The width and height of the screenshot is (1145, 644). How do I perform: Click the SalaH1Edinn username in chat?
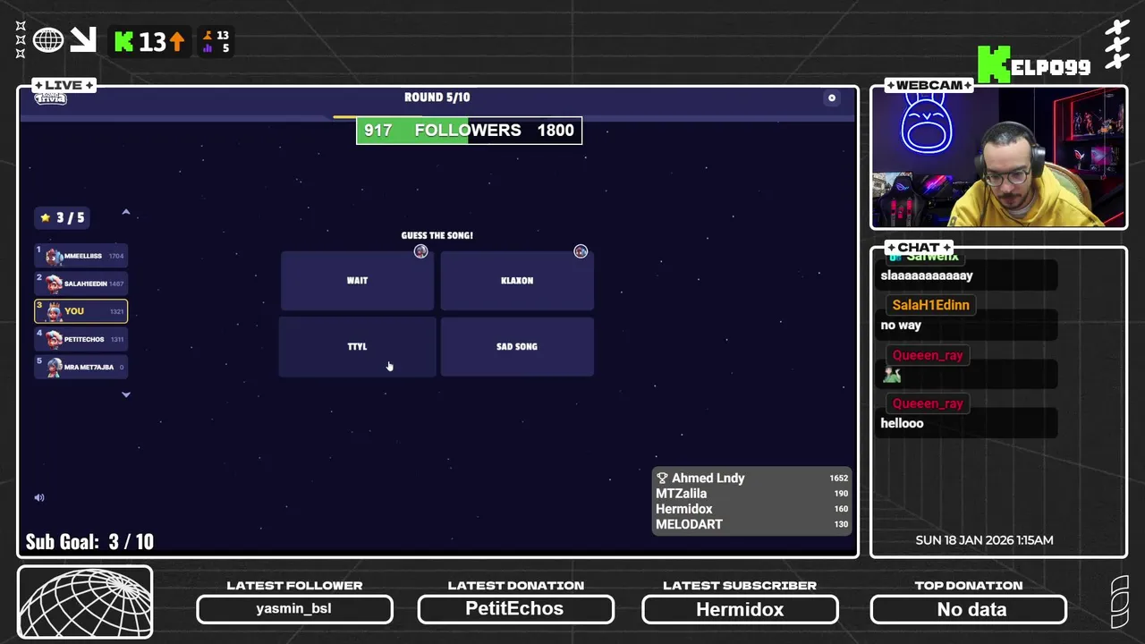coord(930,305)
